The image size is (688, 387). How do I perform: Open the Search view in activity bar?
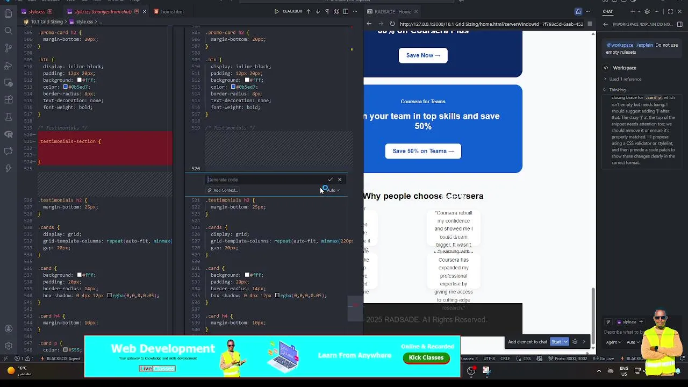[8, 31]
